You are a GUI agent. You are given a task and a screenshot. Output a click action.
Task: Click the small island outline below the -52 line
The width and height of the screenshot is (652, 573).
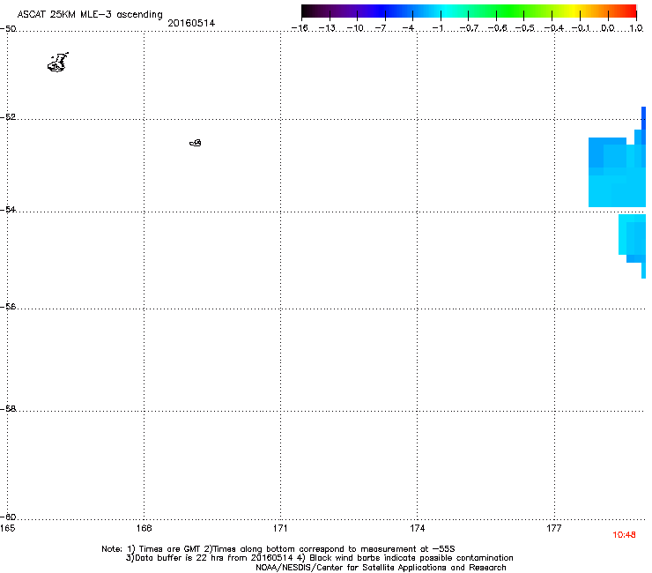click(x=196, y=143)
